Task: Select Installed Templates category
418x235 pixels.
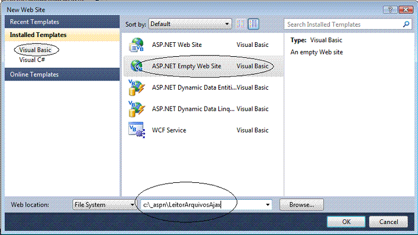Action: 38,35
